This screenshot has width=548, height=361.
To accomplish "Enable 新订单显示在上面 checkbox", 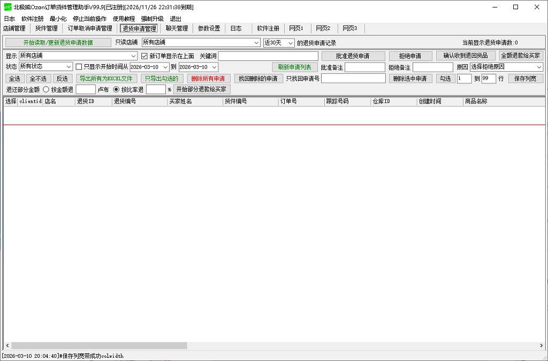I will point(144,56).
